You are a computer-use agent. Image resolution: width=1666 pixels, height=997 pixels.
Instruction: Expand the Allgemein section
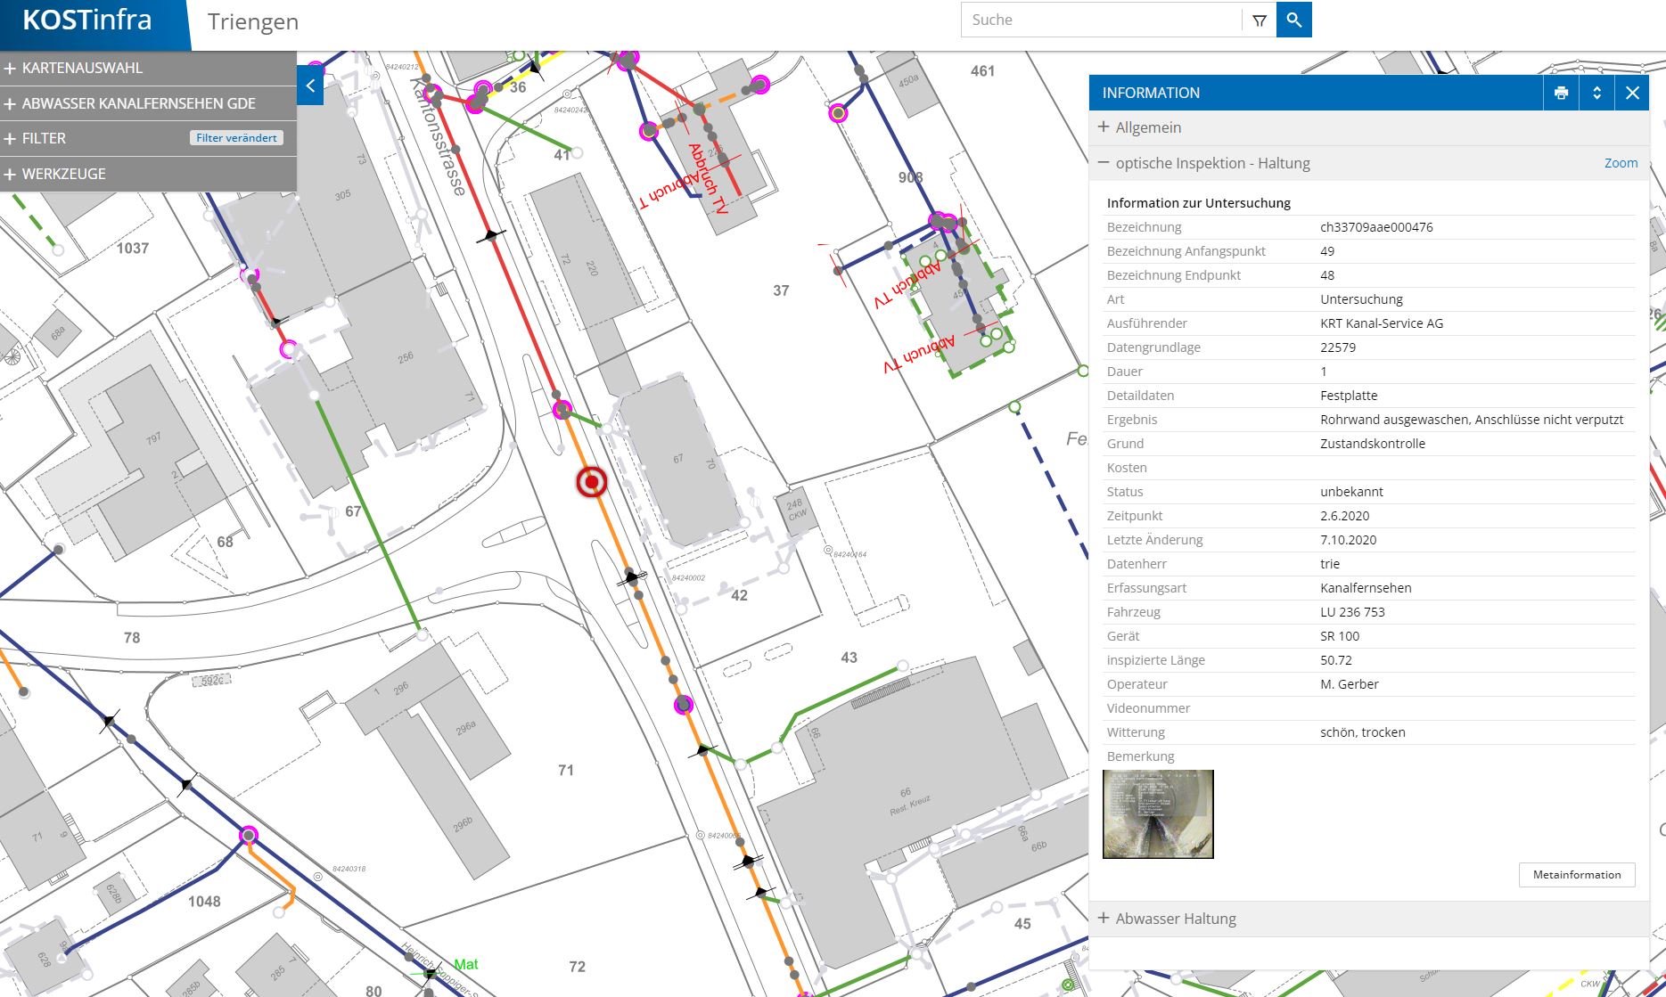pyautogui.click(x=1147, y=127)
